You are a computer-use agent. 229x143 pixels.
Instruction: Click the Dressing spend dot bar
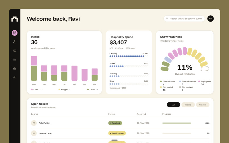click(x=129, y=76)
